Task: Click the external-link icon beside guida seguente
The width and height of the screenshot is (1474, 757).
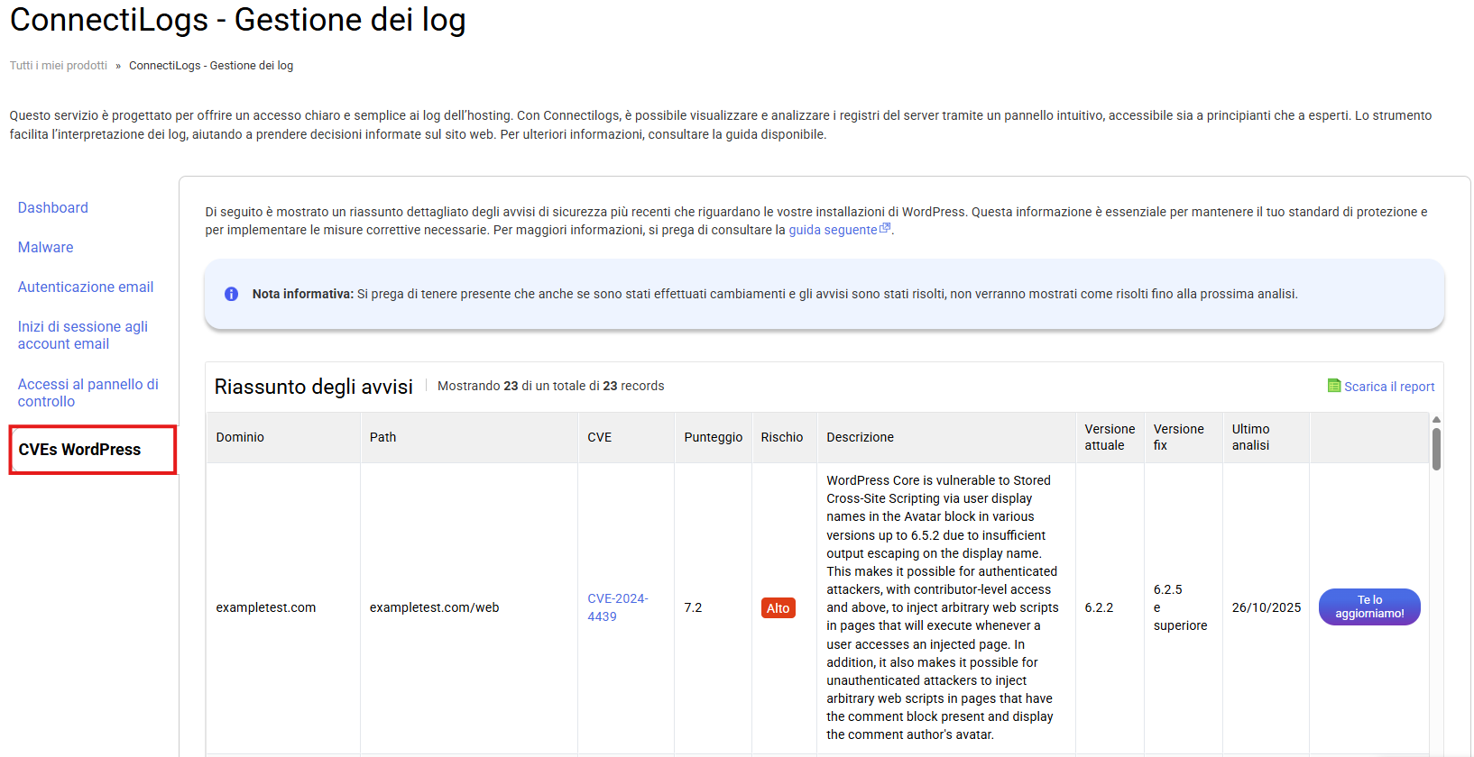Action: click(x=885, y=229)
